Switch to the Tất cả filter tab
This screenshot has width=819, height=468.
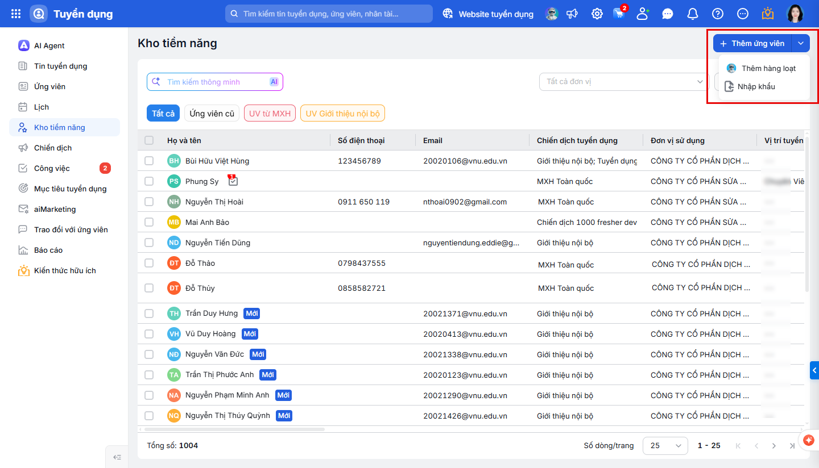[x=163, y=113]
